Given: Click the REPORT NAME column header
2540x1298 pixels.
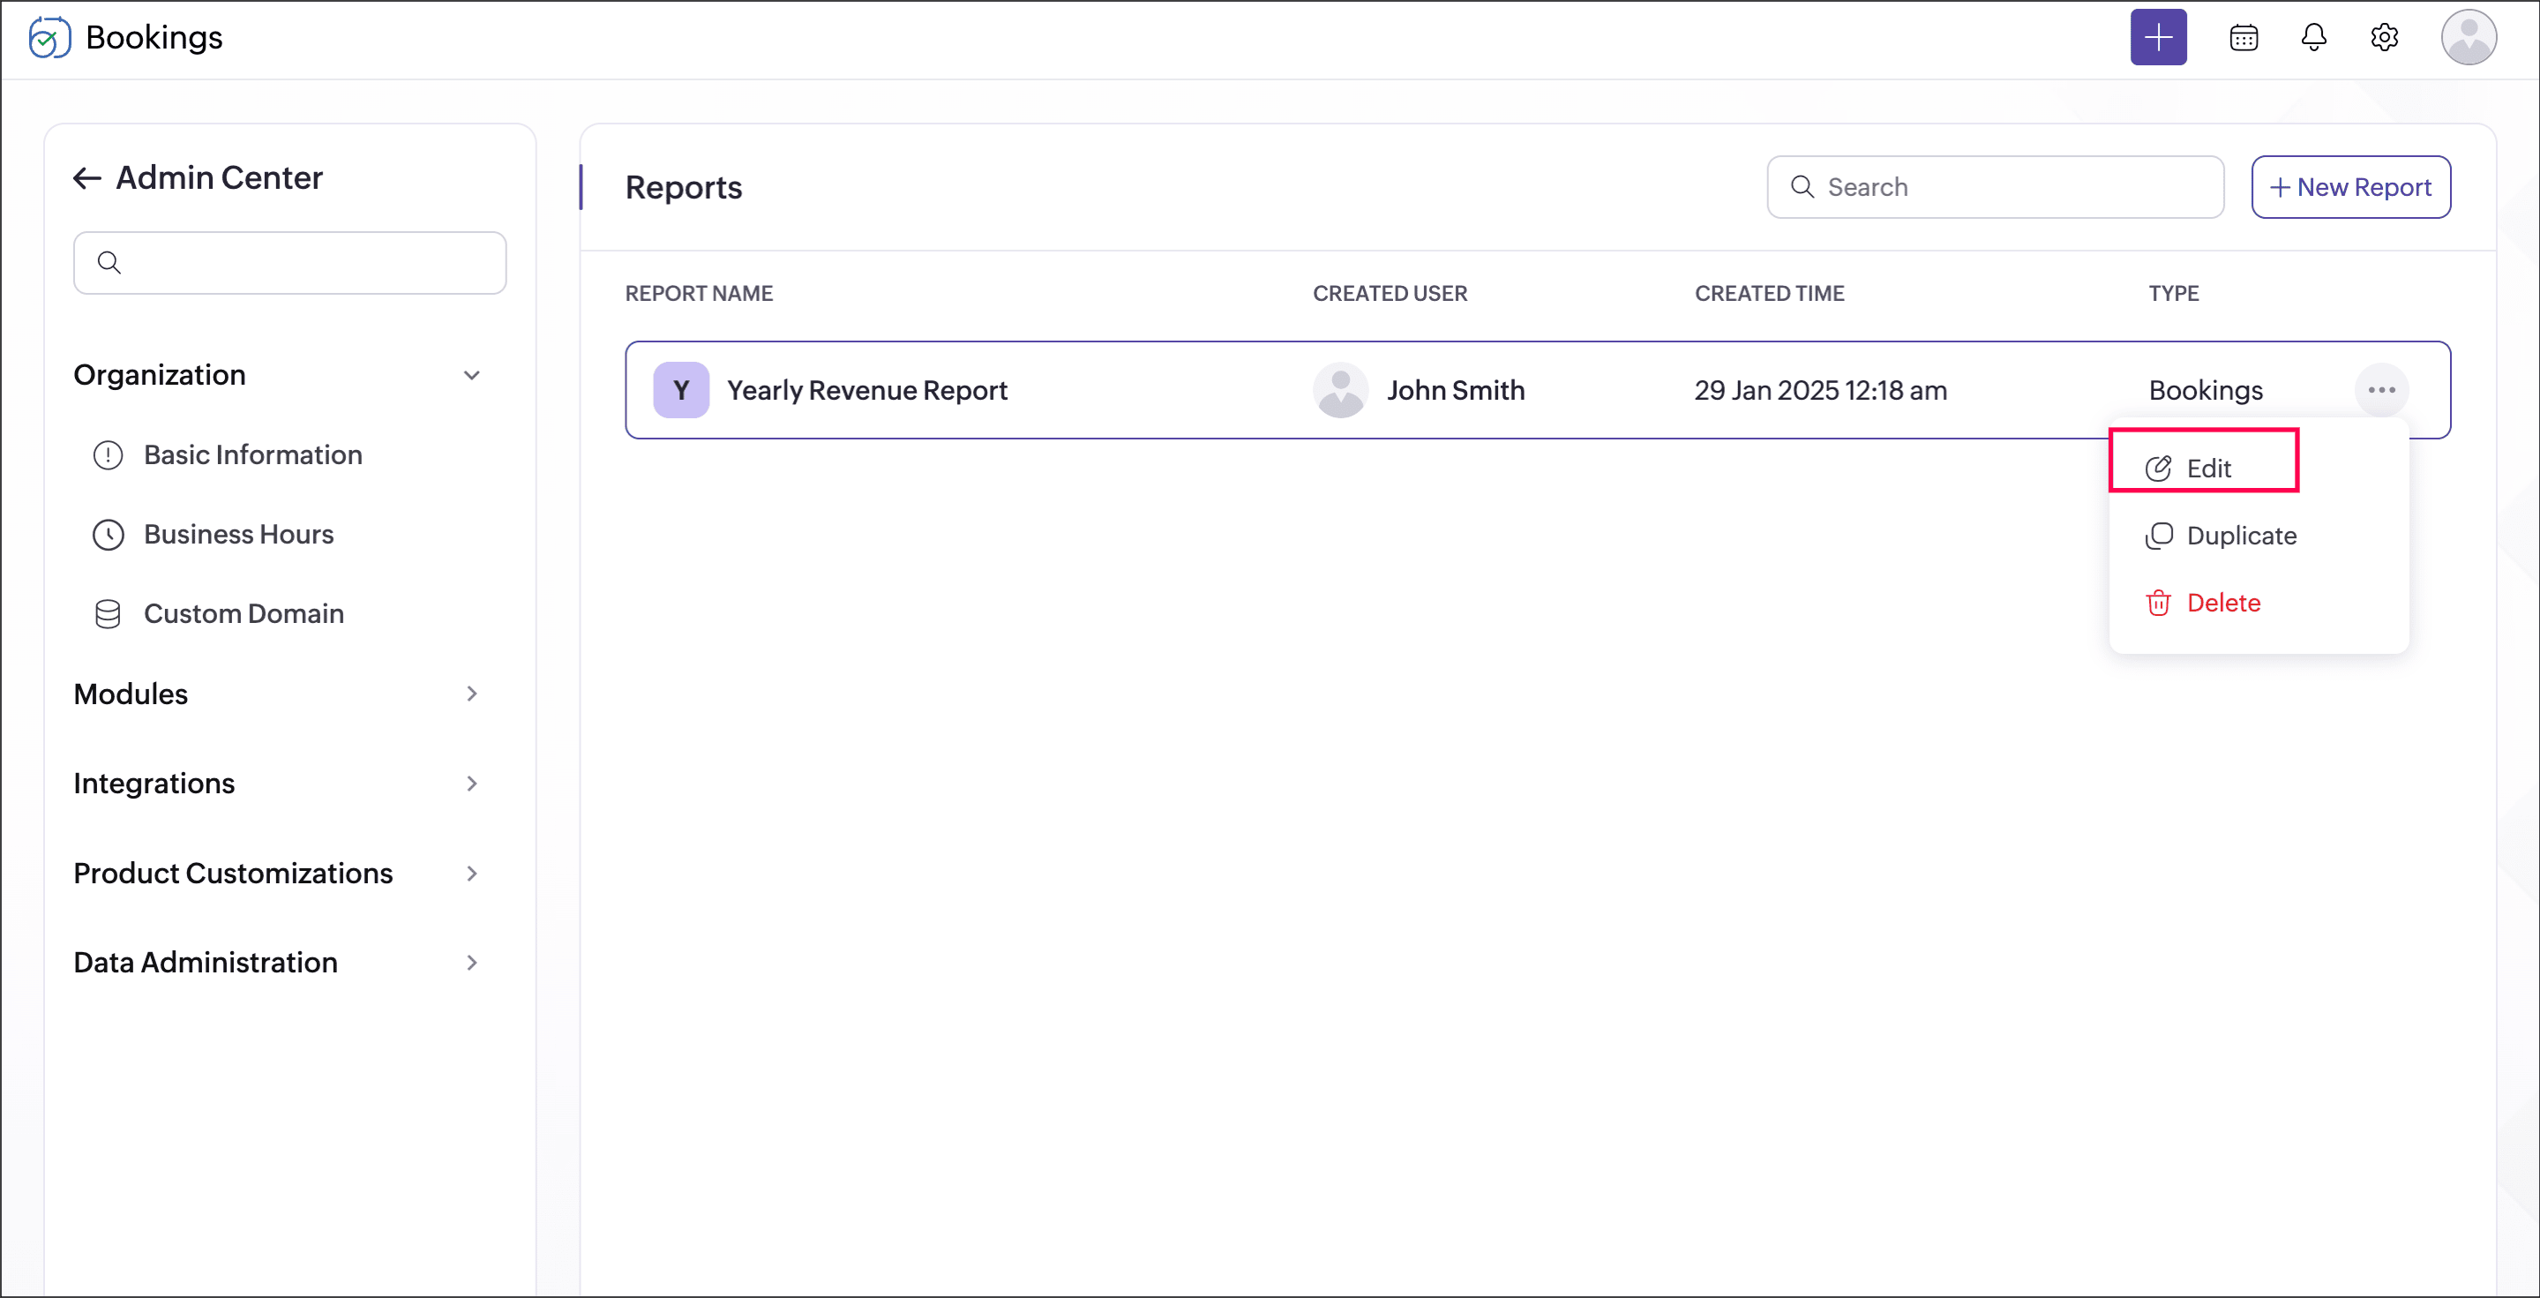Looking at the screenshot, I should tap(699, 293).
